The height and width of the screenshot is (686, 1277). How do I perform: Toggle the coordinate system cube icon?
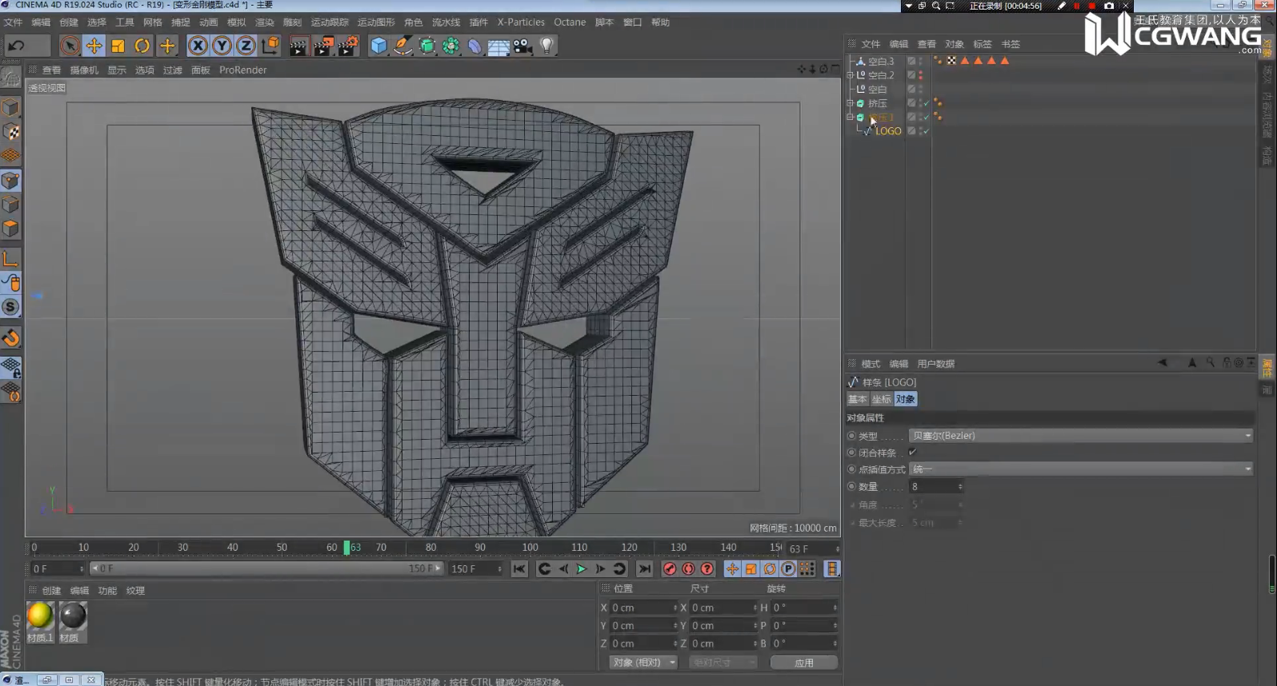[270, 46]
